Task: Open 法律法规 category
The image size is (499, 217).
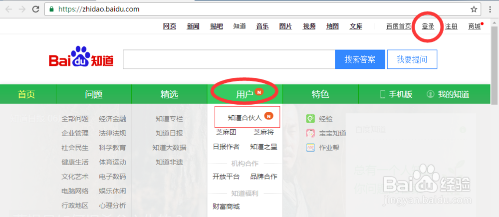Action: point(112,133)
